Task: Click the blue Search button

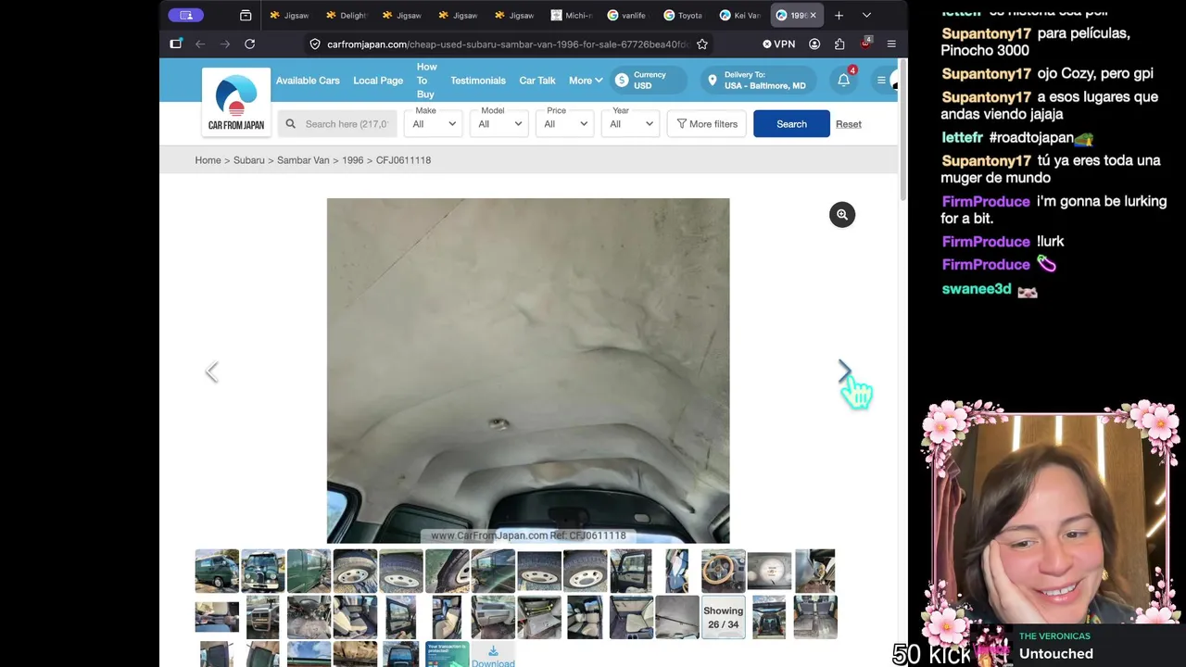Action: tap(791, 124)
